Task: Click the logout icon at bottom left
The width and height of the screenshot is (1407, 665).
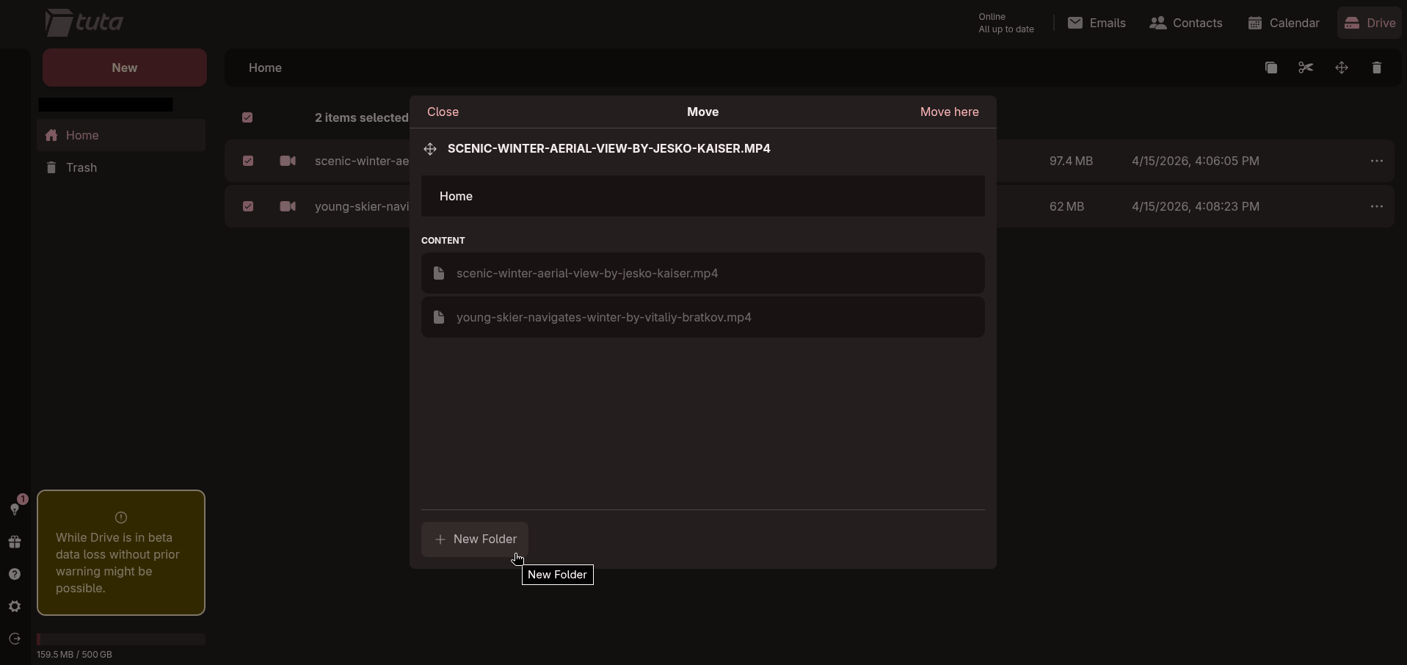Action: [x=15, y=639]
